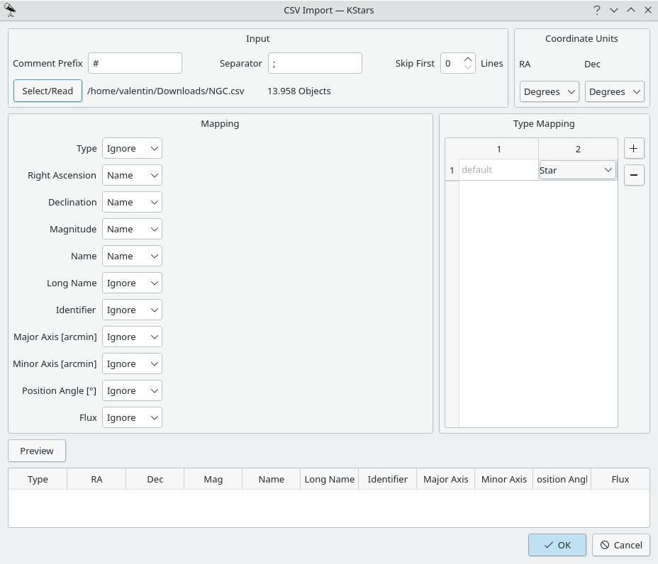This screenshot has width=658, height=564.
Task: Open the Dec units dropdown
Action: tap(614, 91)
